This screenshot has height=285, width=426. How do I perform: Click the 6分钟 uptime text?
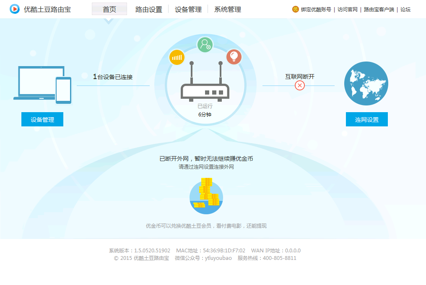coord(205,114)
